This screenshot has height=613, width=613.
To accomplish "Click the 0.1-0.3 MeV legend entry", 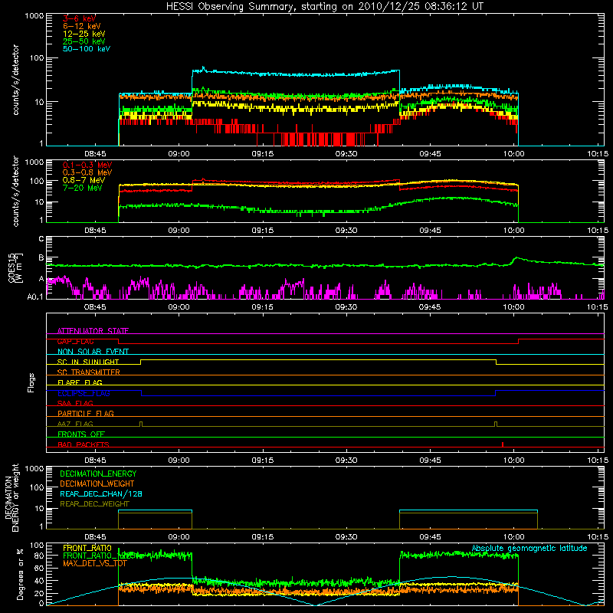I will (x=87, y=165).
